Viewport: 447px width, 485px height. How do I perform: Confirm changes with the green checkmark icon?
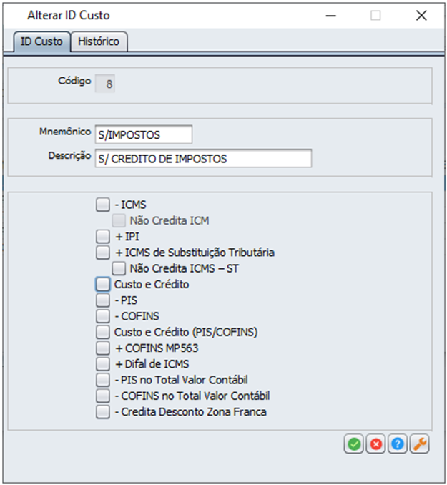pos(354,444)
